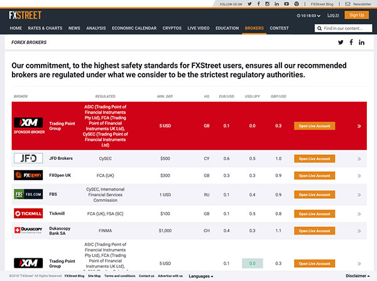Expand the Dukascopy Bank SA row arrows

pyautogui.click(x=359, y=231)
